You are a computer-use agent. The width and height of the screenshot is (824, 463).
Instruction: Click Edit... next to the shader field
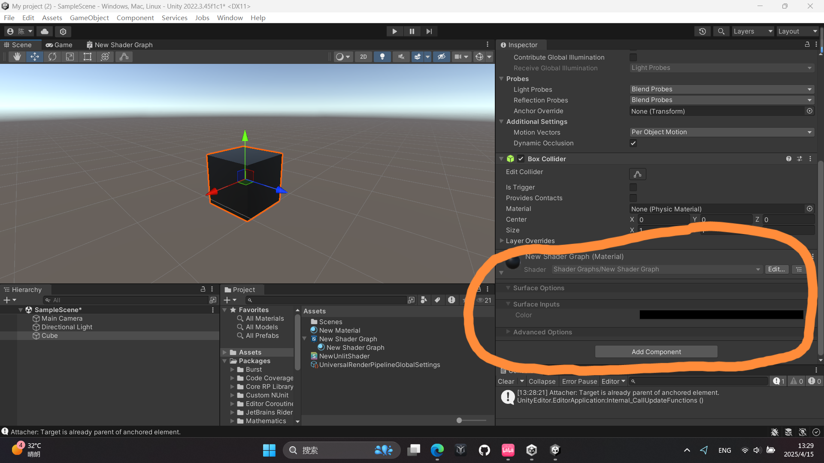pos(777,269)
